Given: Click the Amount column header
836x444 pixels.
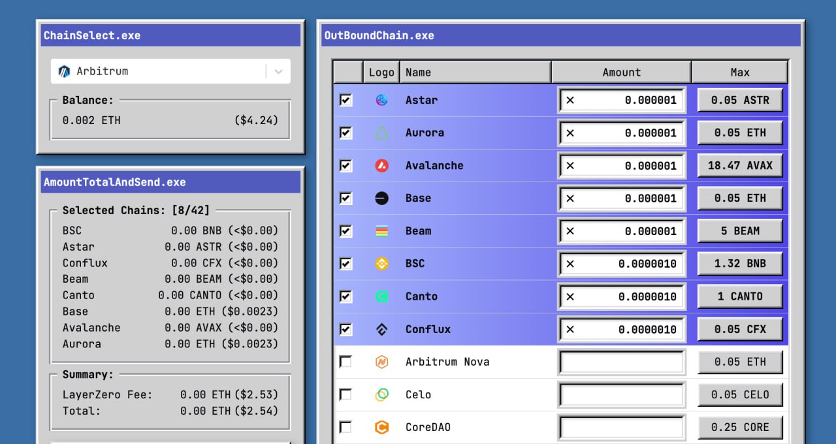Looking at the screenshot, I should click(621, 72).
